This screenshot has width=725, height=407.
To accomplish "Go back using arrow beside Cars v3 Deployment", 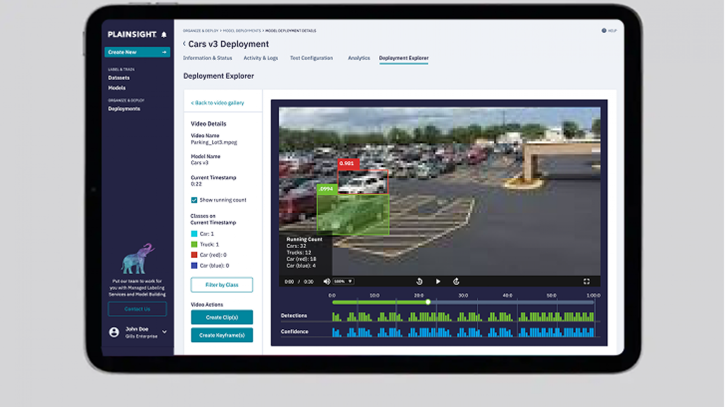I will pyautogui.click(x=184, y=44).
